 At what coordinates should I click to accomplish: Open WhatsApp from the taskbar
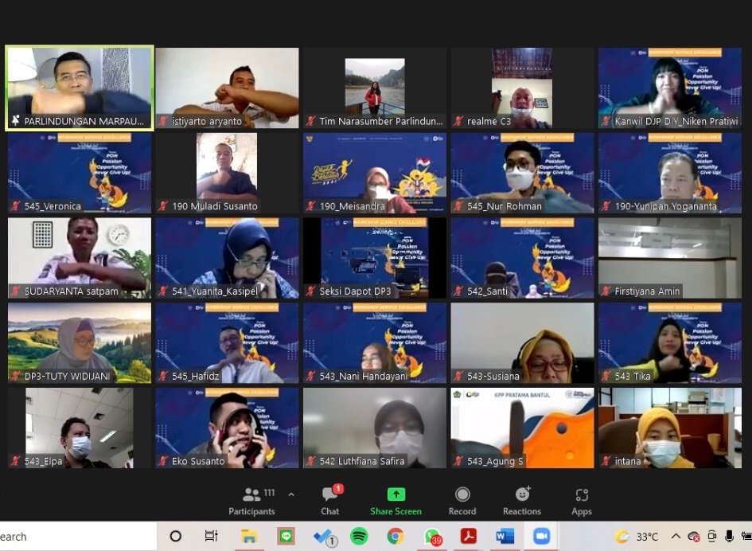(432, 537)
